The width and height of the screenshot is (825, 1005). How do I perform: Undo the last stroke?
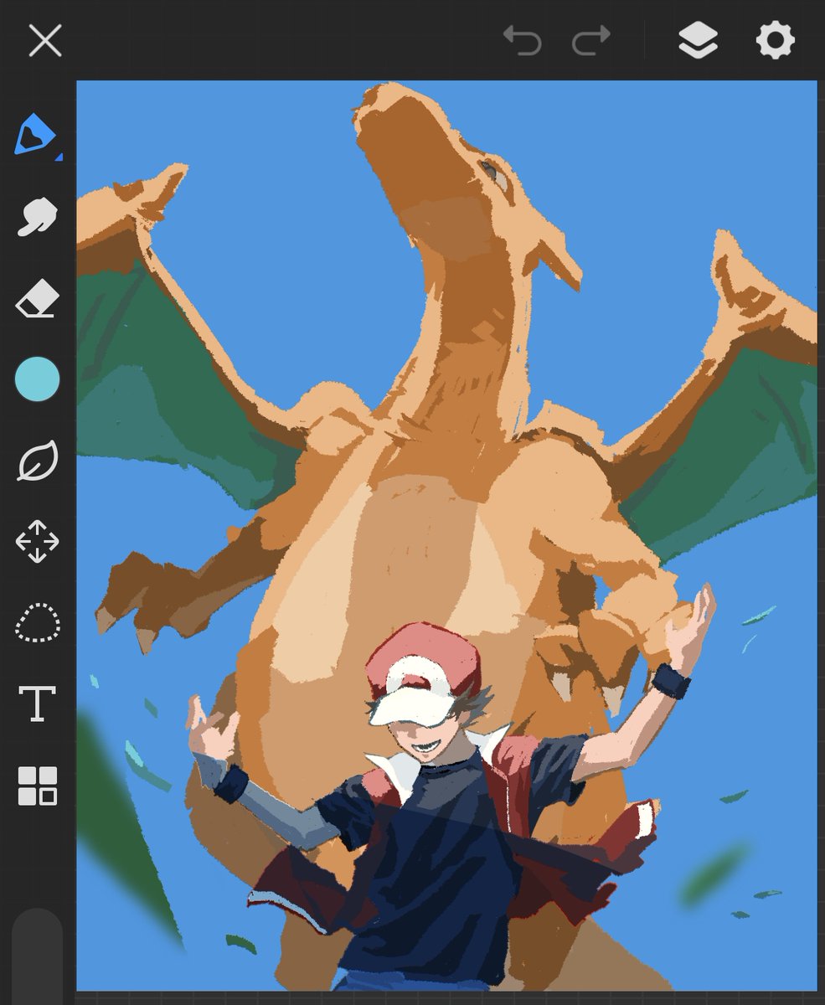tap(522, 40)
